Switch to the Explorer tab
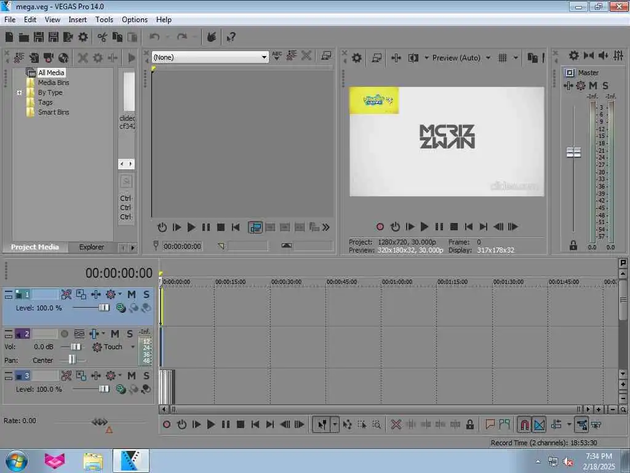The width and height of the screenshot is (630, 473). point(92,247)
